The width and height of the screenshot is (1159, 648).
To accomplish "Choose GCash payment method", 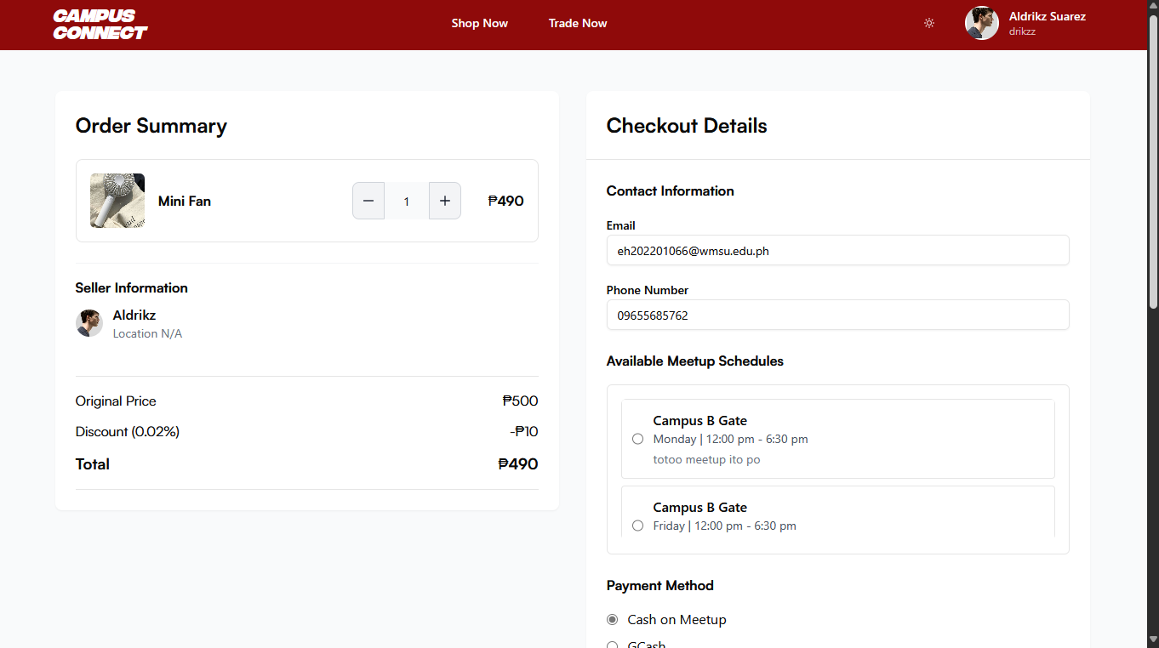I will 612,645.
